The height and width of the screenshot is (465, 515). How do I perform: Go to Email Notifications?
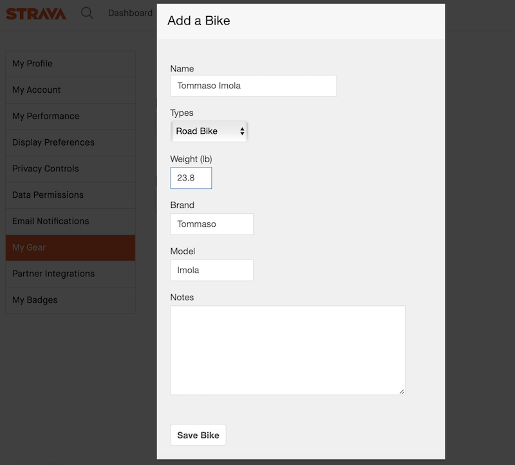(x=70, y=222)
